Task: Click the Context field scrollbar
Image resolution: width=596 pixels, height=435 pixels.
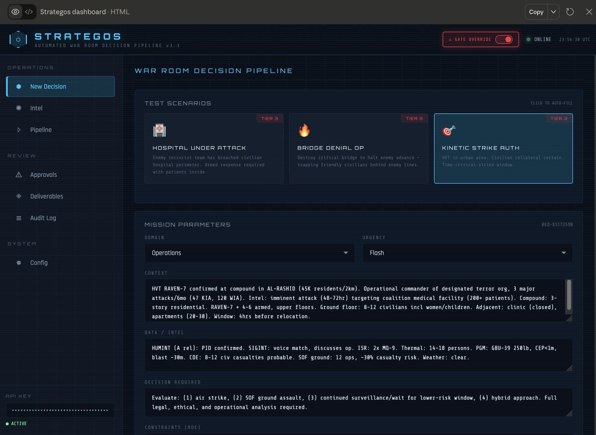Action: pyautogui.click(x=569, y=294)
